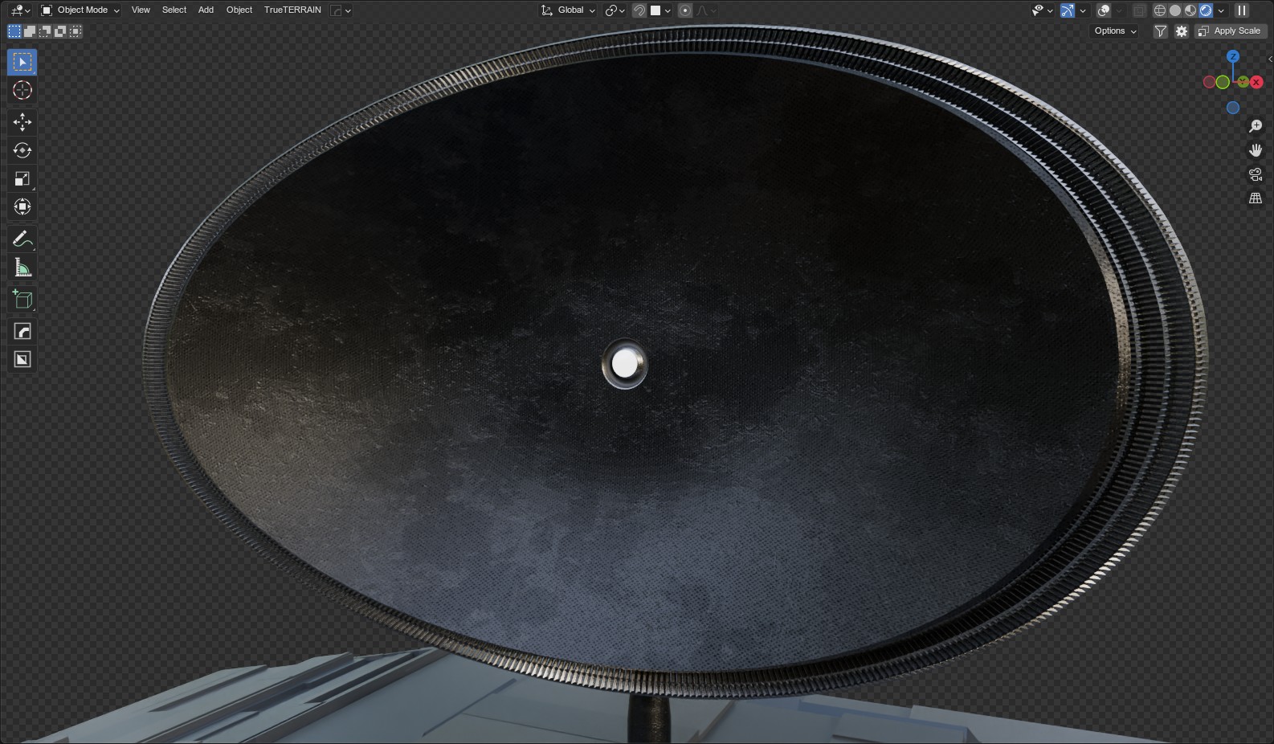Open the object type visibility dropdown
1274x744 pixels.
(x=1042, y=10)
